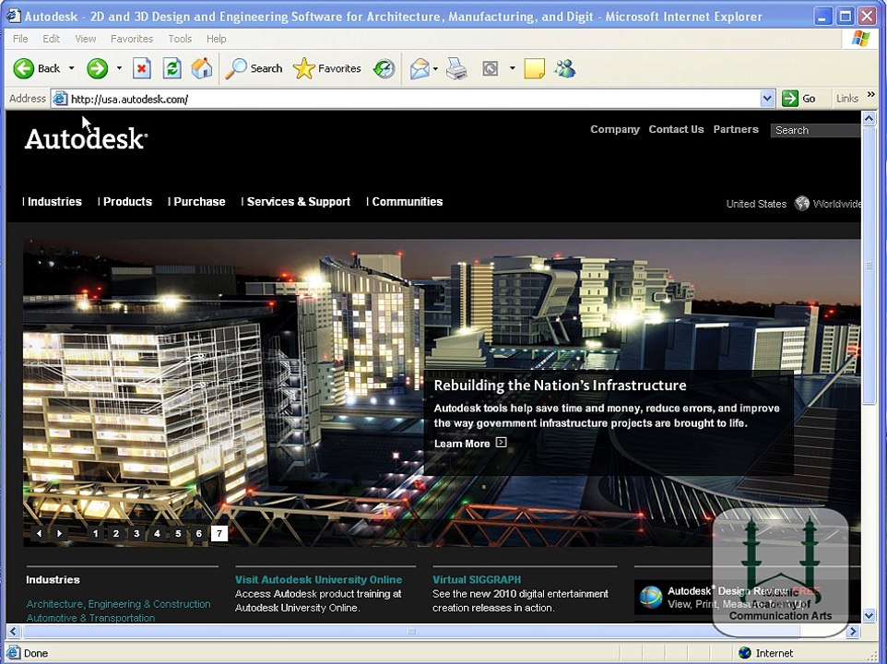The height and width of the screenshot is (664, 887).
Task: Open the Forward history dropdown arrow
Action: coord(119,68)
